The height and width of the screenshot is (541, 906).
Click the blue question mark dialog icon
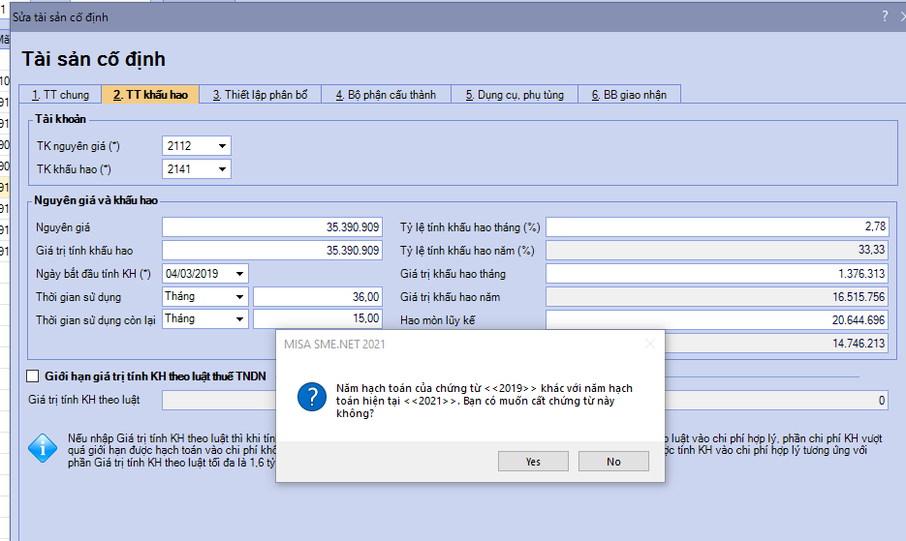click(308, 397)
